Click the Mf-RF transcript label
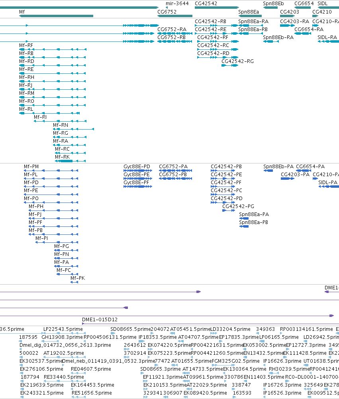 tap(26, 45)
